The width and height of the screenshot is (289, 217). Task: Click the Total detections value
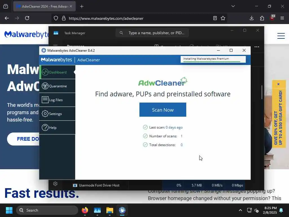[x=181, y=145]
